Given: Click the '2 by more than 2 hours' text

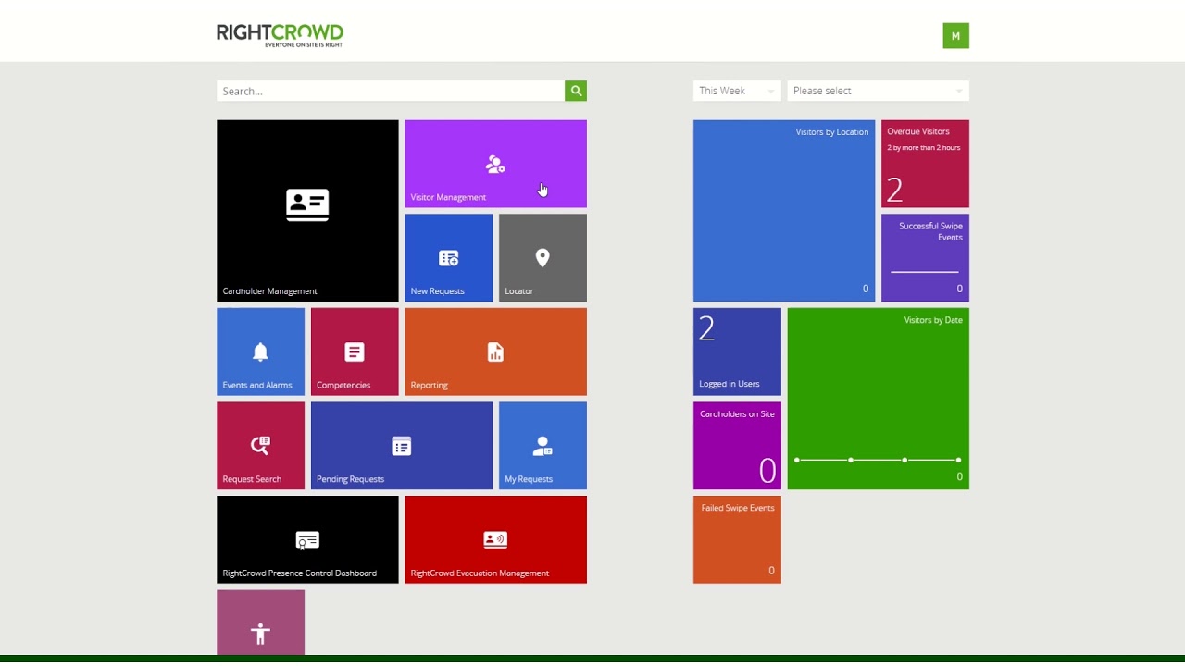Looking at the screenshot, I should pos(924,148).
